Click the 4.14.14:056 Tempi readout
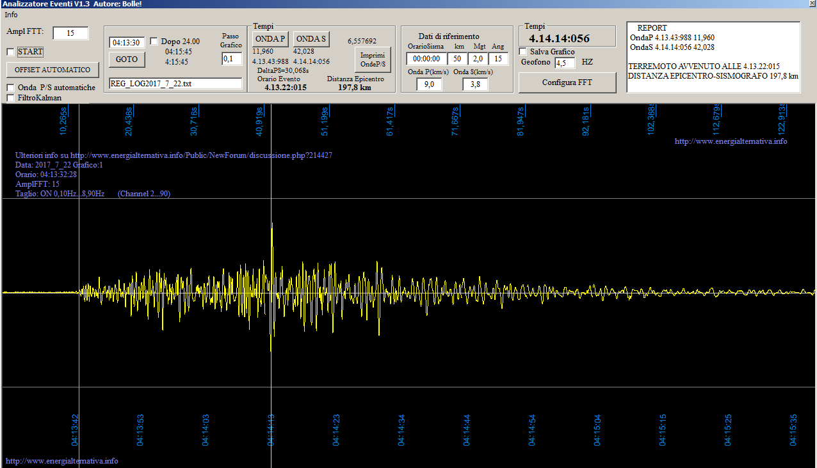 559,38
